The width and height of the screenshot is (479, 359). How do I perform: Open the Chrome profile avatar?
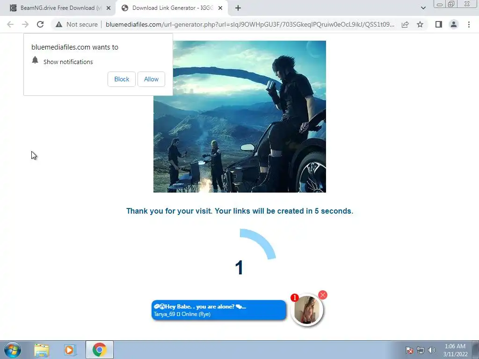click(x=454, y=24)
